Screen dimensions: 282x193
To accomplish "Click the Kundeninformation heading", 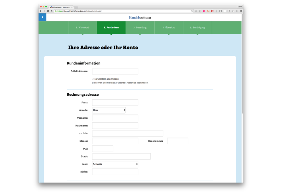I will click(x=84, y=63).
